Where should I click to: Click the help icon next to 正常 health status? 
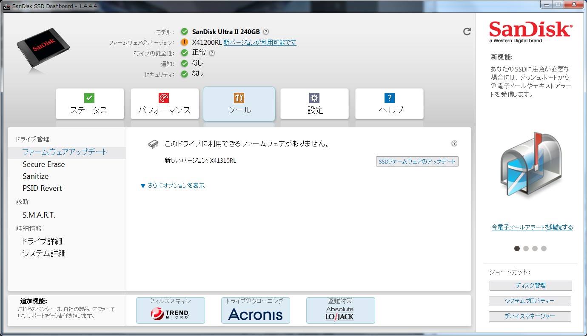(212, 53)
